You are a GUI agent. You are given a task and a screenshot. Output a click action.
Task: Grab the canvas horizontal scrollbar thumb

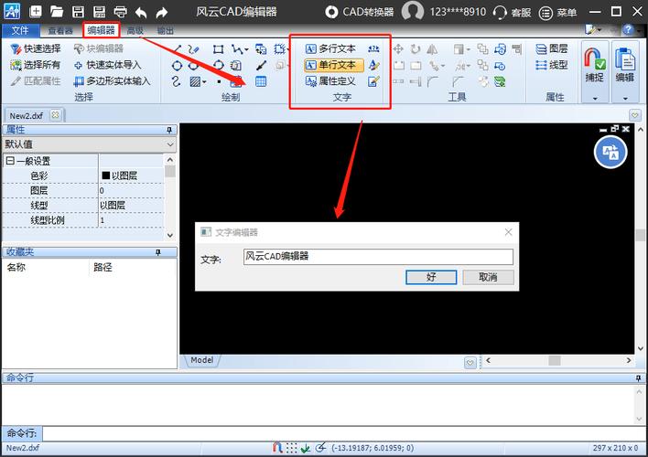(555, 360)
